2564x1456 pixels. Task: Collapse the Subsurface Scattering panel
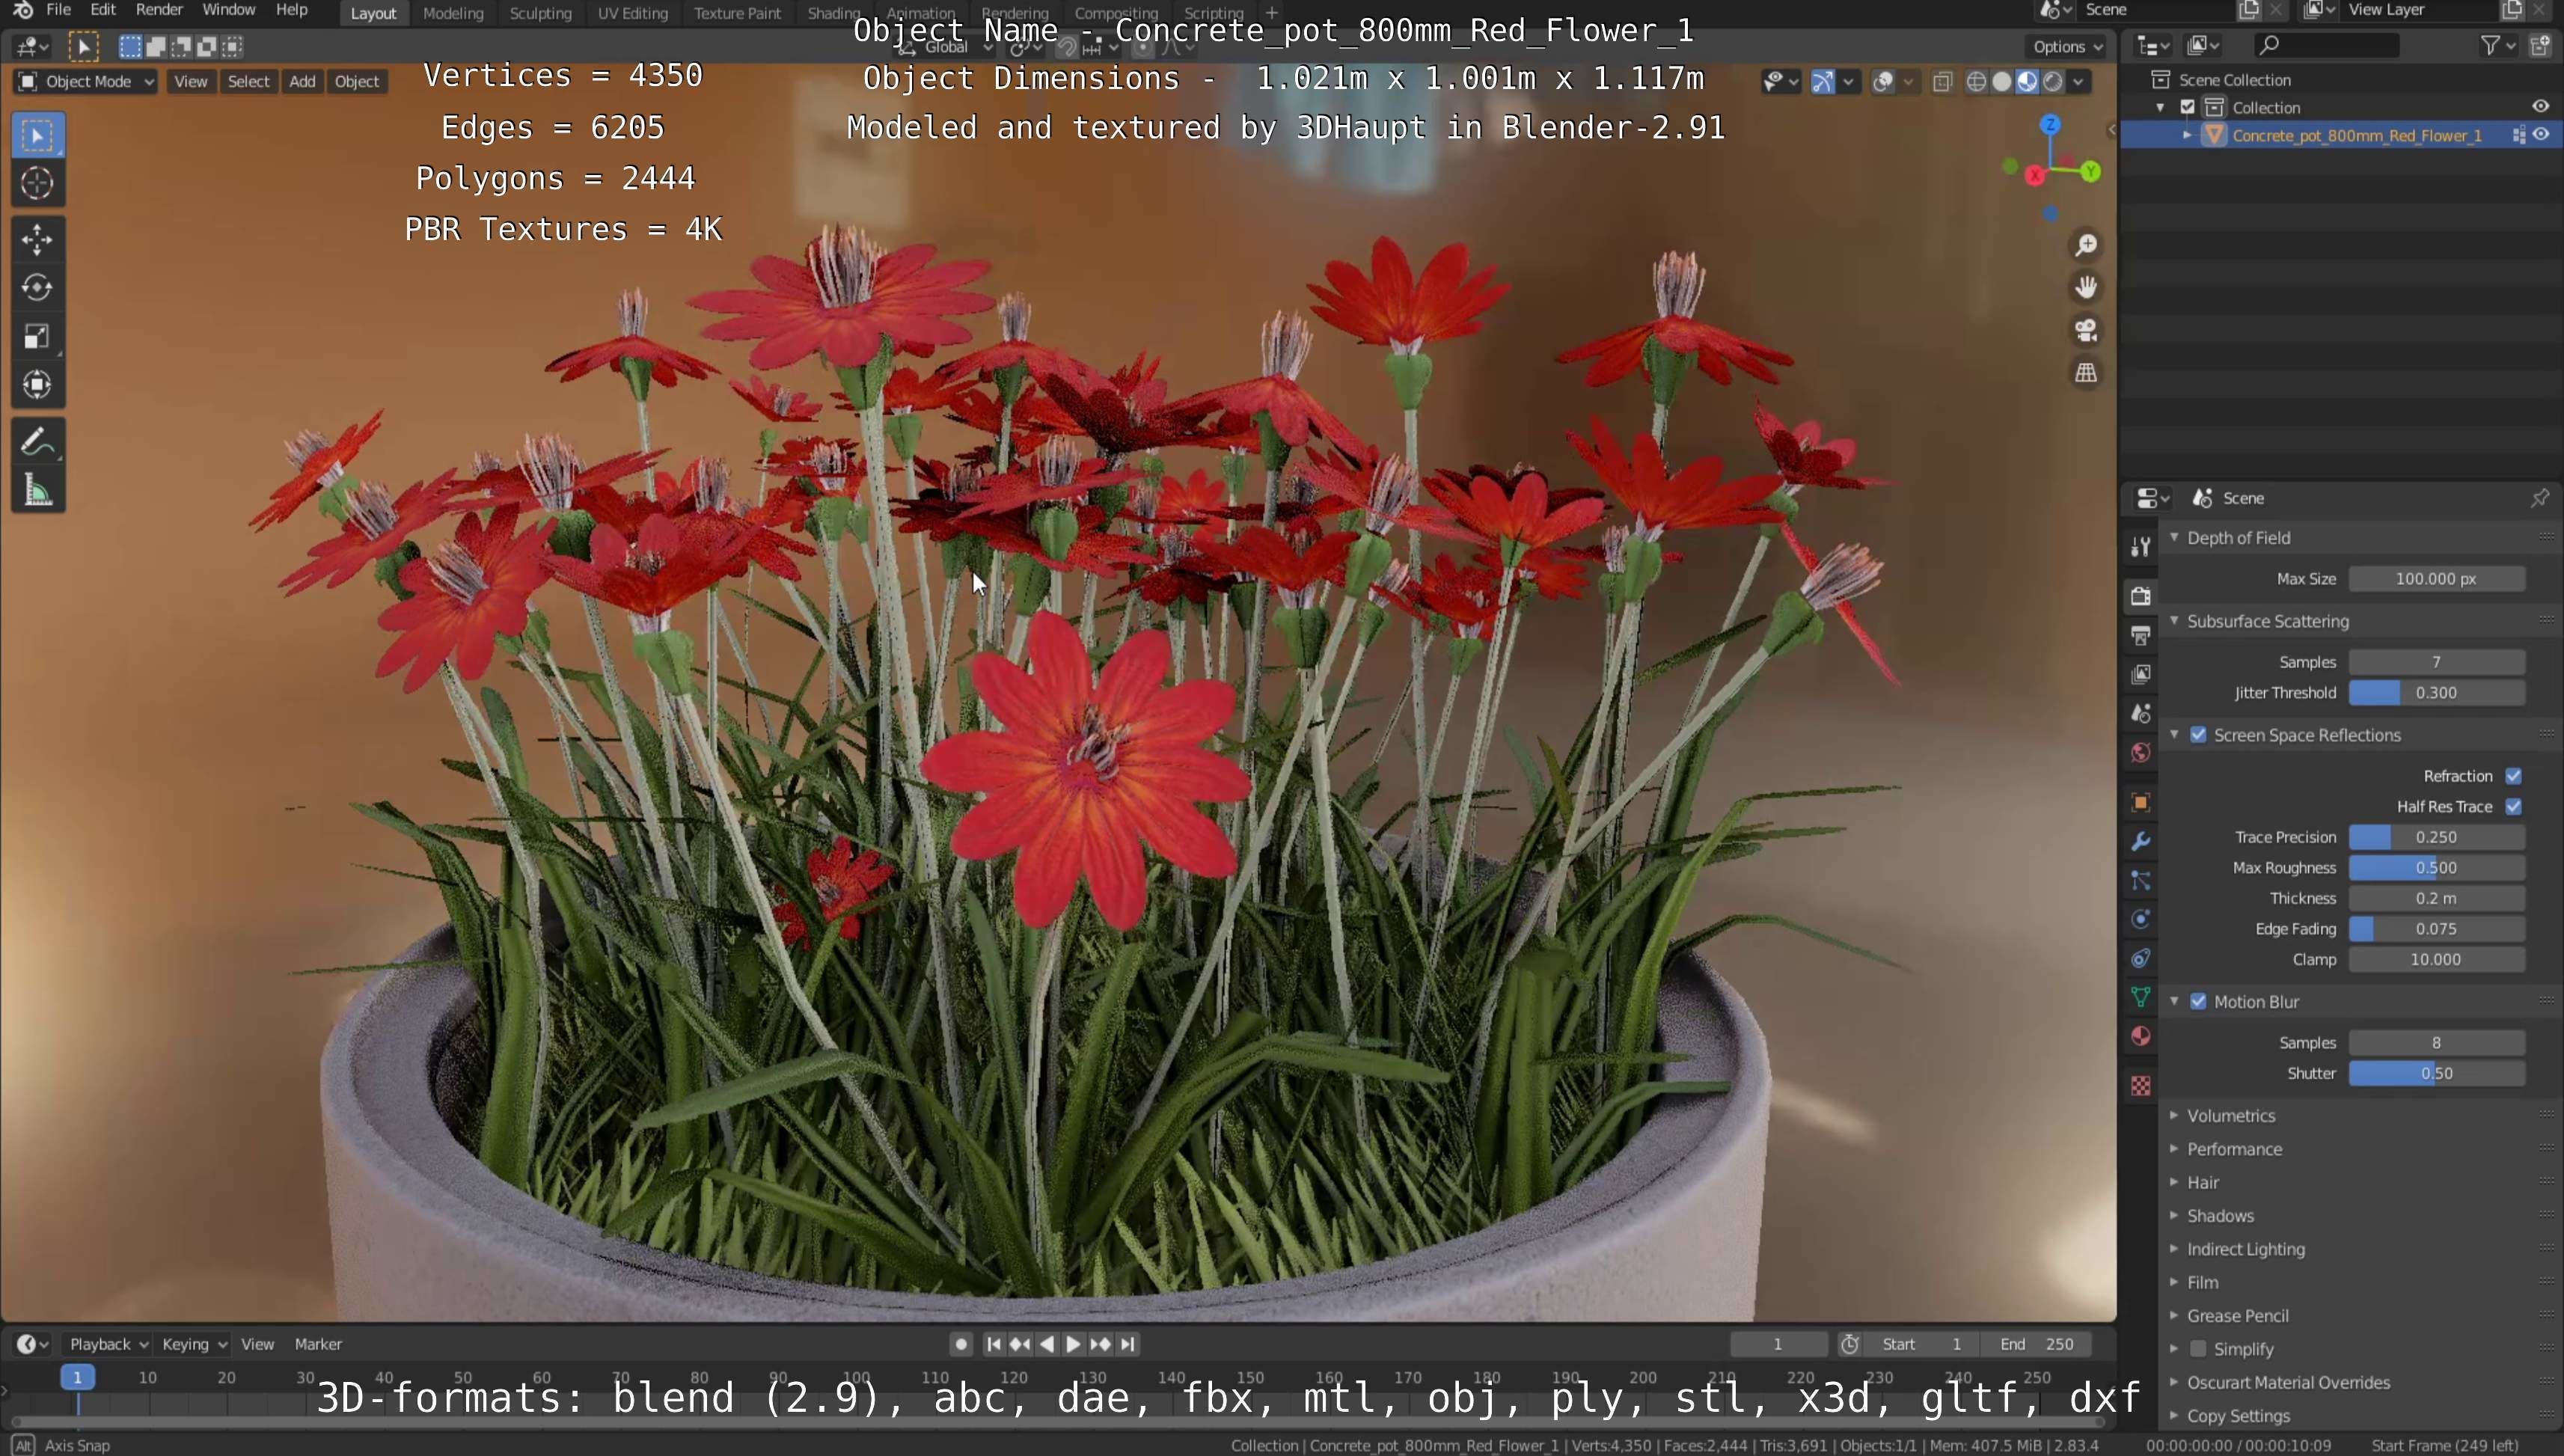2174,621
